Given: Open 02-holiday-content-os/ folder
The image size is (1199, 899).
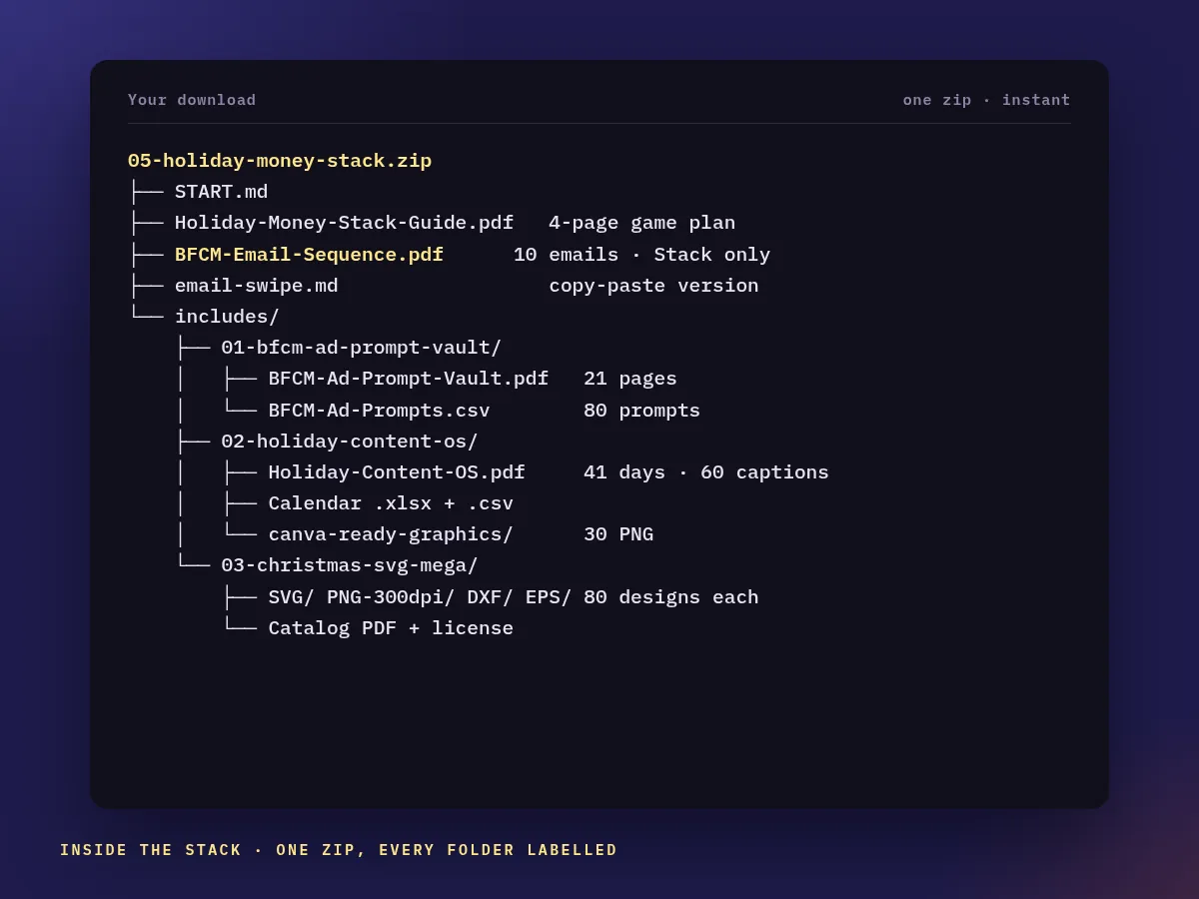Looking at the screenshot, I should pyautogui.click(x=350, y=442).
